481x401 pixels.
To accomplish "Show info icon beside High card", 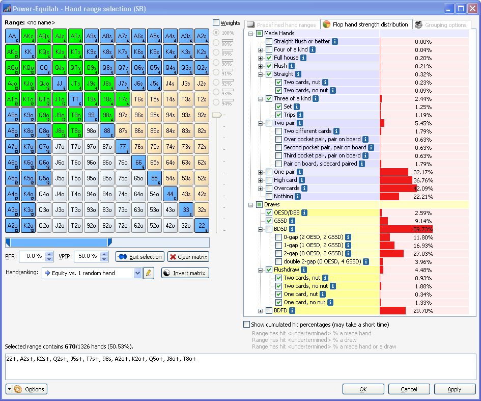I will click(302, 180).
